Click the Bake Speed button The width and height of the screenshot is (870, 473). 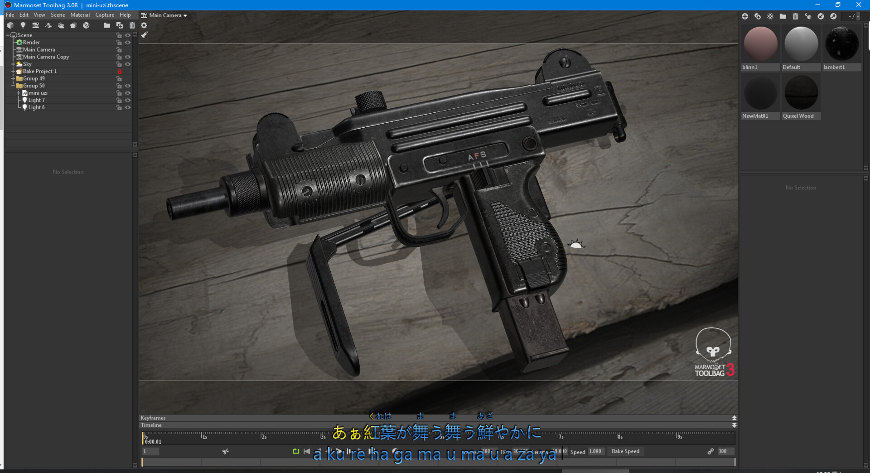click(626, 451)
